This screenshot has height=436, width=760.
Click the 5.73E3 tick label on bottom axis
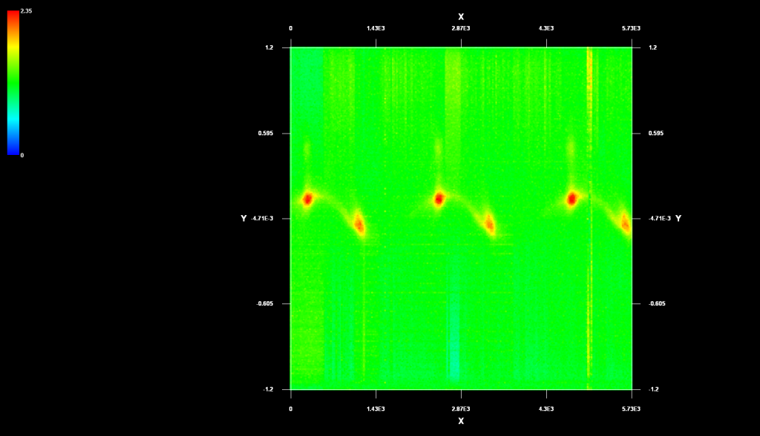631,409
